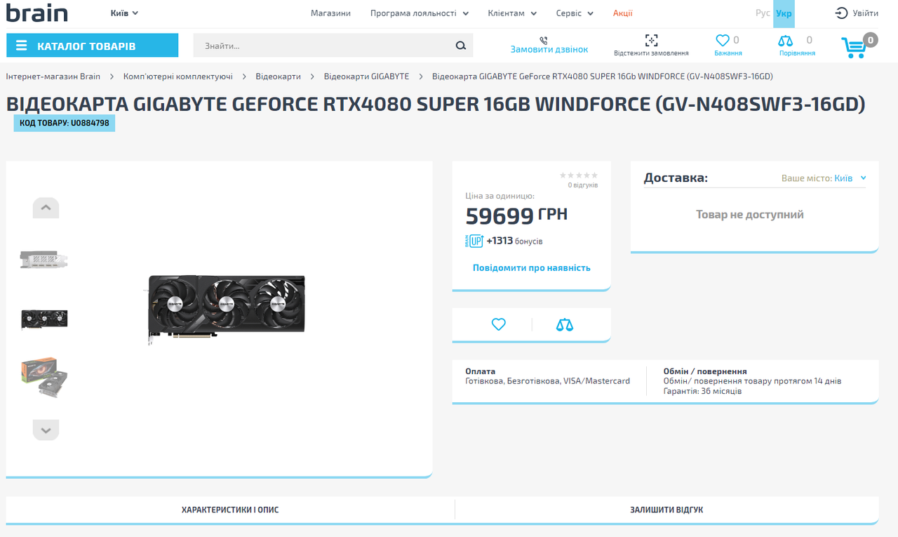Viewport: 898px width, 537px height.
Task: Click the login arrow icon
Action: click(841, 13)
